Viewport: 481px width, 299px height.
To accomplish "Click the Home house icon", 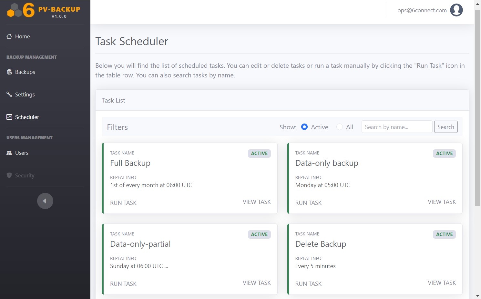I will coord(9,36).
